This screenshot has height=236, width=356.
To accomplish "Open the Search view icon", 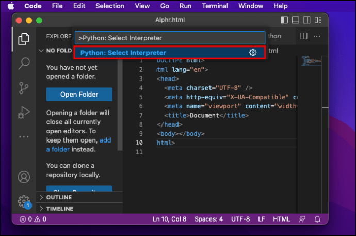I will click(x=24, y=63).
